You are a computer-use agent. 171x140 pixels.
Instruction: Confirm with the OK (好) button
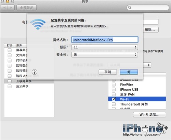[x=129, y=72]
